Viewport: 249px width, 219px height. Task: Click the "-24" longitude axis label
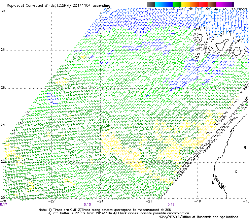coord(100,201)
